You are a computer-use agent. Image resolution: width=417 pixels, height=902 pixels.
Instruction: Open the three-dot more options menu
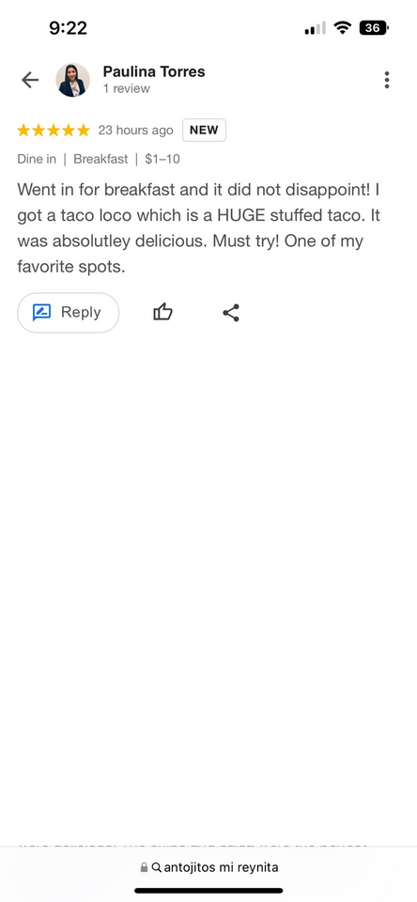coord(387,80)
